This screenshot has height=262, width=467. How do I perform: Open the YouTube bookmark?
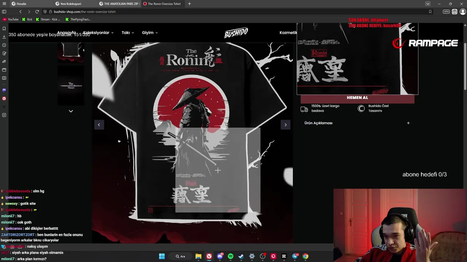(x=11, y=19)
